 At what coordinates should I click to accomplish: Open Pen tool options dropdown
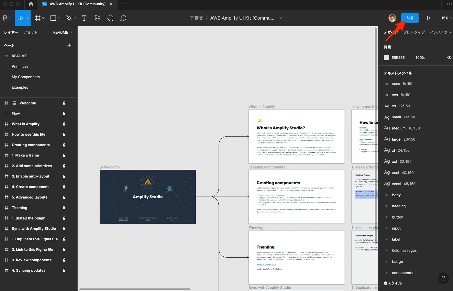click(75, 18)
